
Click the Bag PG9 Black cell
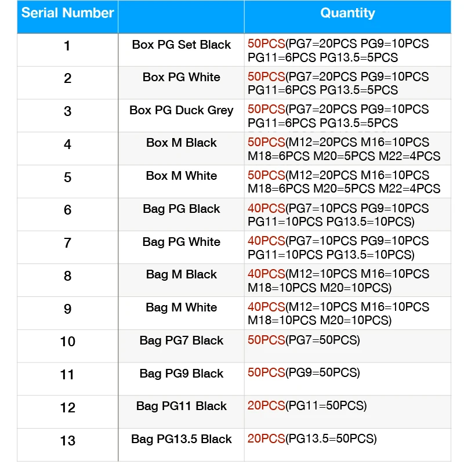coord(181,374)
